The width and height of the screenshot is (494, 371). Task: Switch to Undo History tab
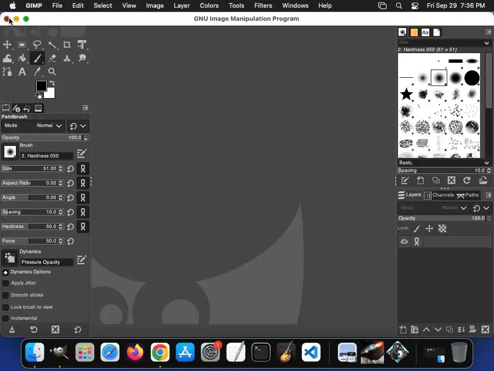pyautogui.click(x=27, y=108)
